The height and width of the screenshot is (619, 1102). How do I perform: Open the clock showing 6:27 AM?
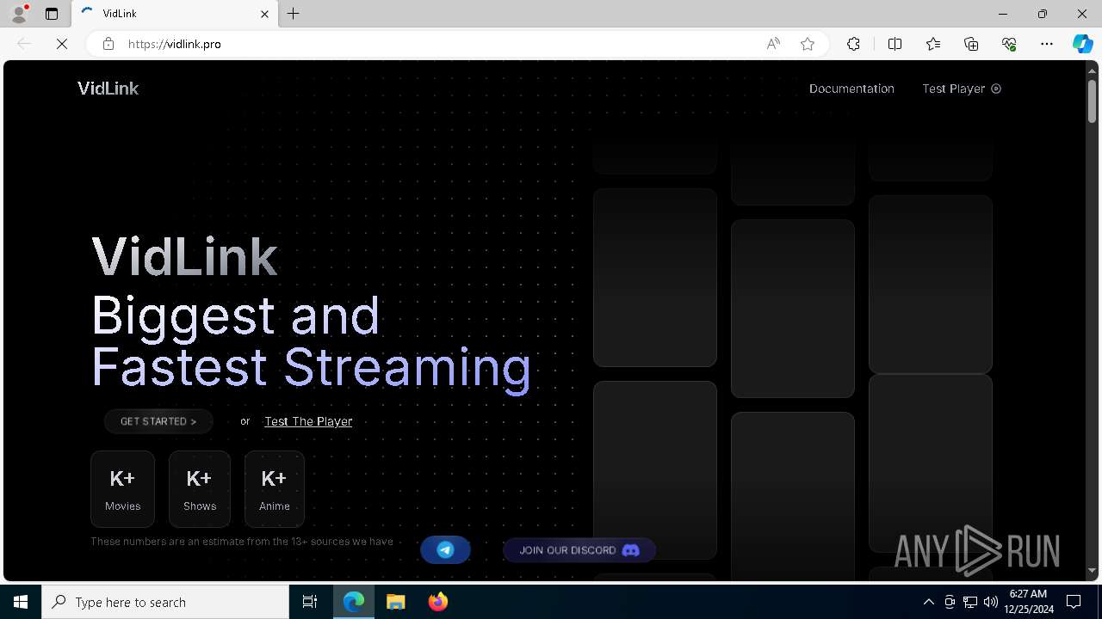click(1028, 602)
